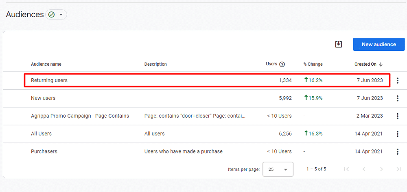This screenshot has height=192, width=407.
Task: Open more options for Agrippa Promo Campaign
Action: tap(397, 116)
